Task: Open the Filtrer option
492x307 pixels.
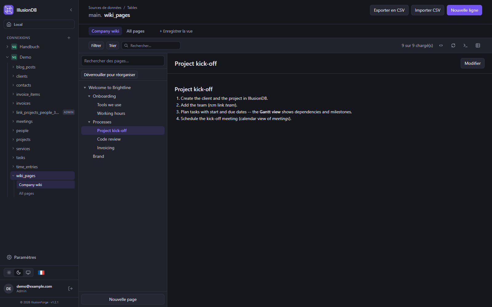Action: 96,45
